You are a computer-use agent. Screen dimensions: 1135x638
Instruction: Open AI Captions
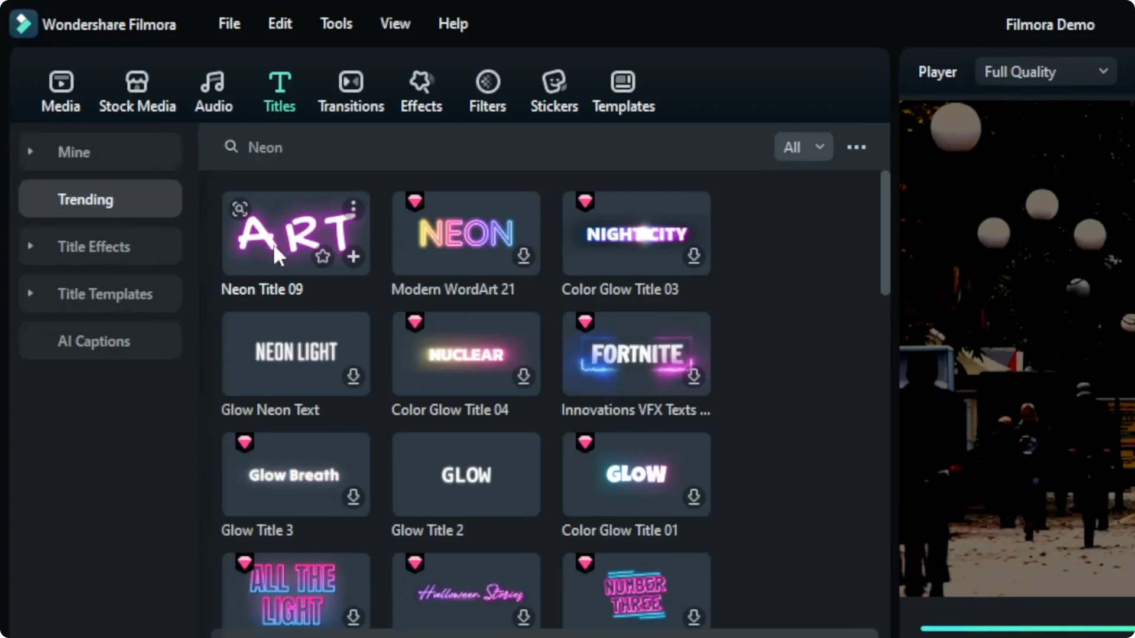pyautogui.click(x=93, y=341)
